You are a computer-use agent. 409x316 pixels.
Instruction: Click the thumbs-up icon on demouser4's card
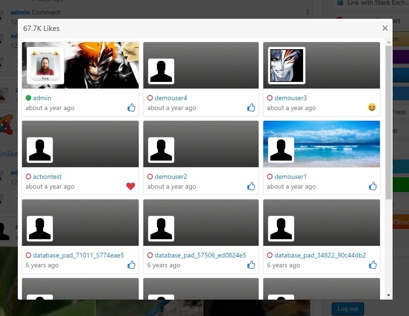coord(251,107)
